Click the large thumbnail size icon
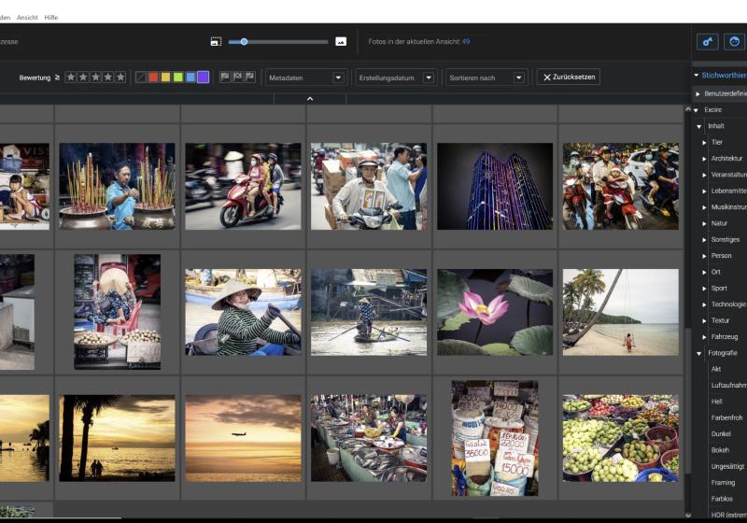747x523 pixels. click(x=341, y=42)
